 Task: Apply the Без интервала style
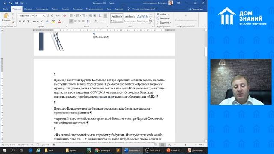pyautogui.click(x=130, y=18)
